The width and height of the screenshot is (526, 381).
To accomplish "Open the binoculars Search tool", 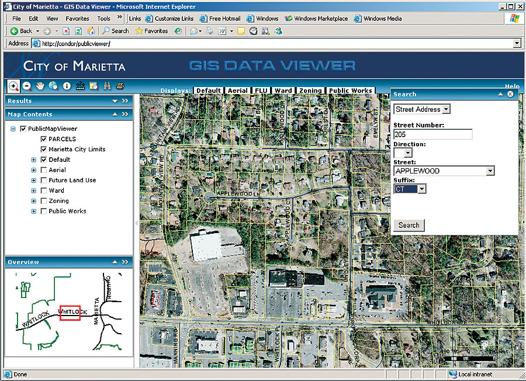I will point(107,86).
